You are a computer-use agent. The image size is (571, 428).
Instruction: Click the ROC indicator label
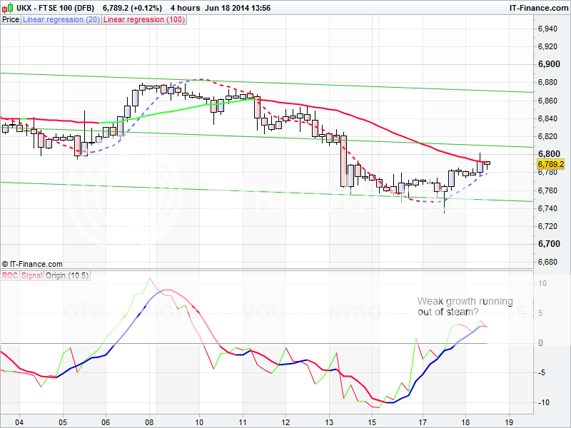[10, 275]
